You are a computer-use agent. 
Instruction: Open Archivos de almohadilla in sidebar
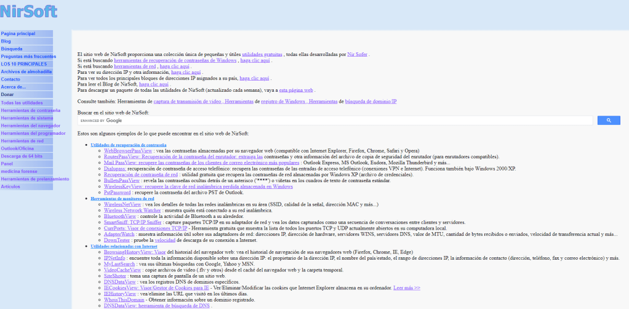point(26,72)
